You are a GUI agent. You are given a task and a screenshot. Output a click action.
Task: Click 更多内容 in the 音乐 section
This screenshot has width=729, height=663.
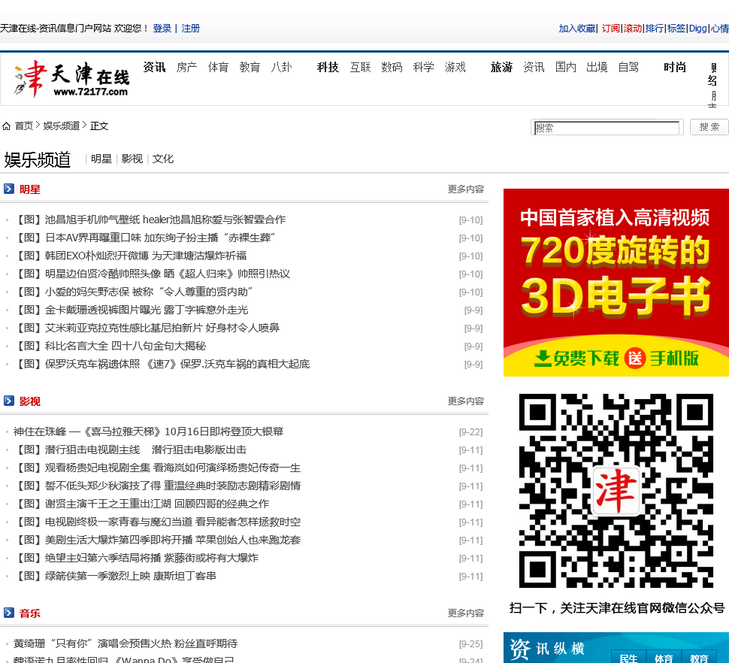pos(466,613)
